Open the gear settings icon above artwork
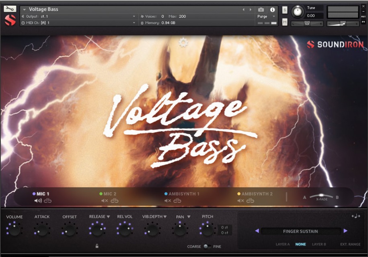Image resolution: width=368 pixels, height=257 pixels. tap(183, 42)
